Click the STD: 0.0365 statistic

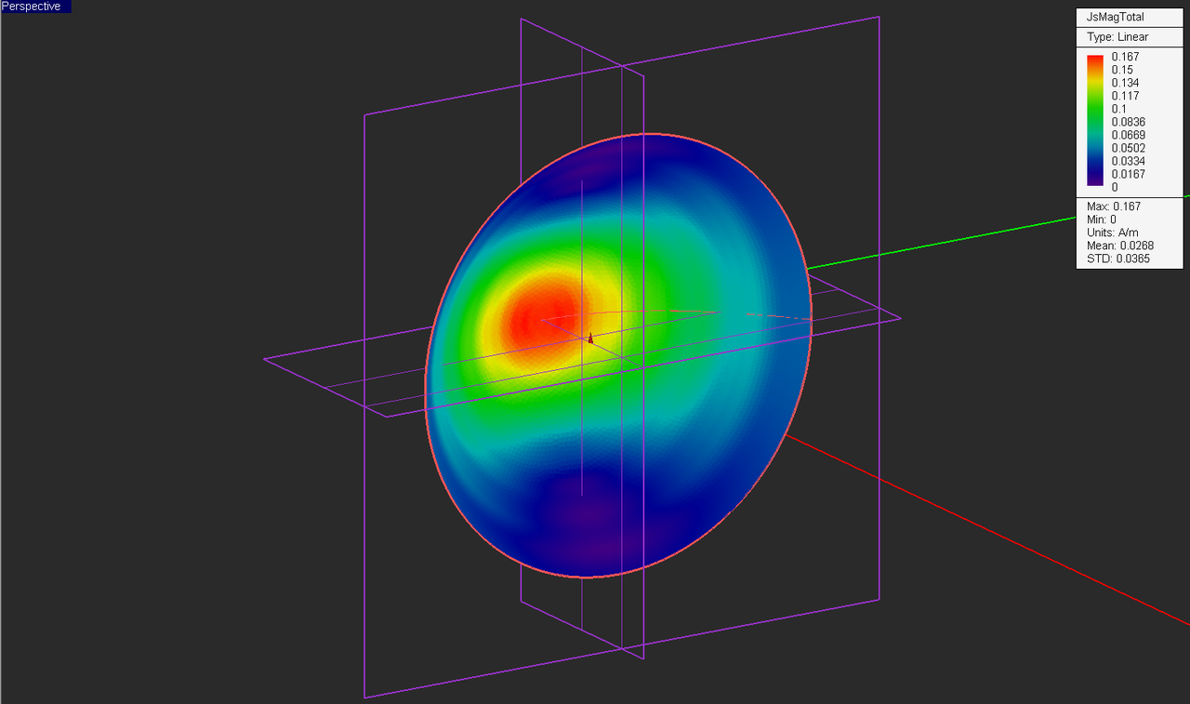point(1117,258)
